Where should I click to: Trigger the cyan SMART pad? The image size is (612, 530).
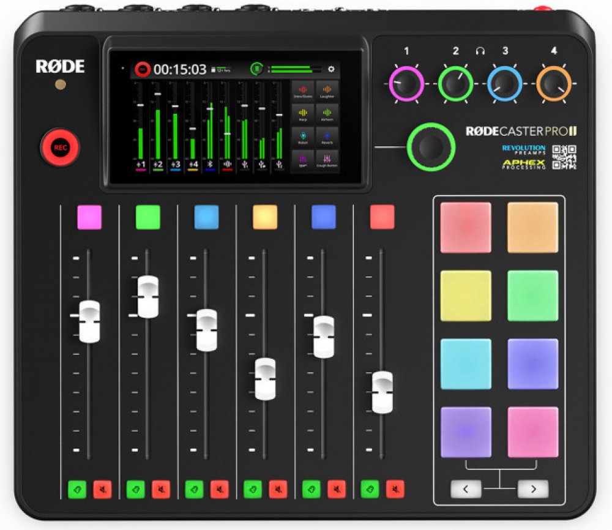(466, 364)
